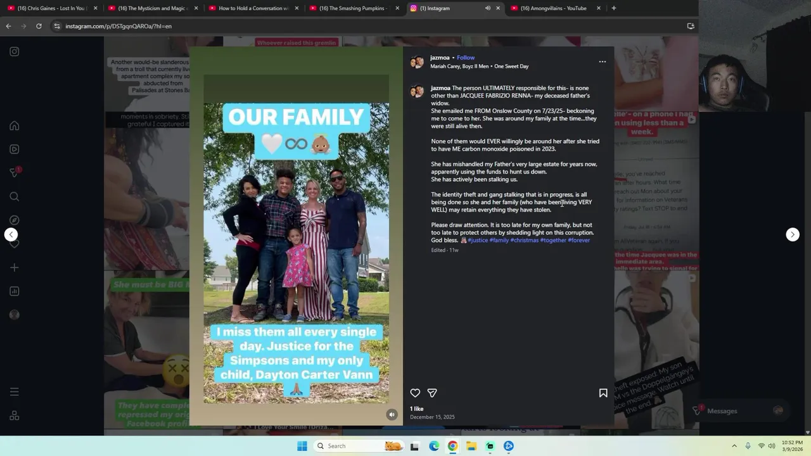Open the Instagram logo home link
Viewport: 811px width, 456px height.
pyautogui.click(x=14, y=52)
